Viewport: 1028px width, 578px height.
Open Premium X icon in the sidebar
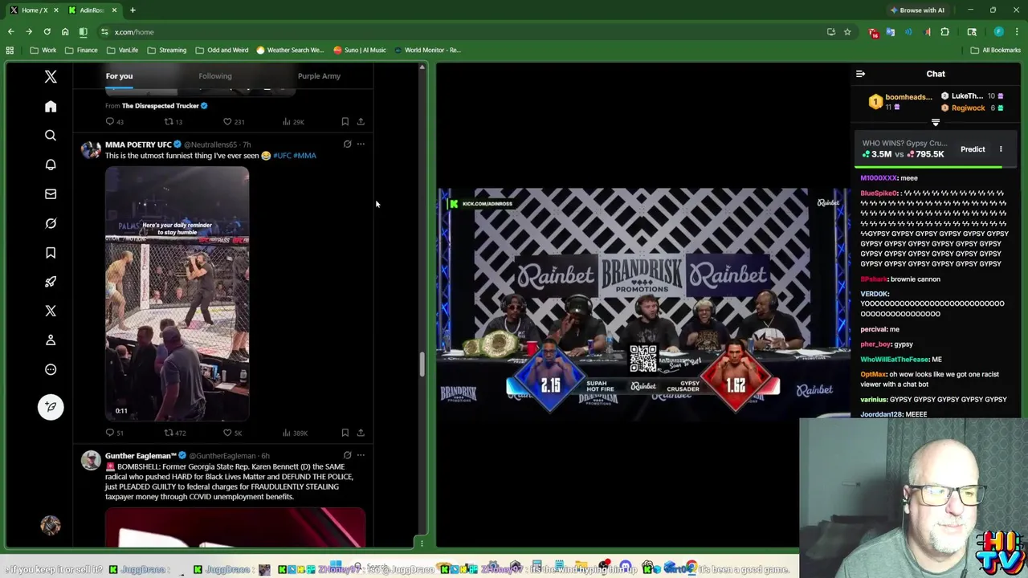(51, 311)
